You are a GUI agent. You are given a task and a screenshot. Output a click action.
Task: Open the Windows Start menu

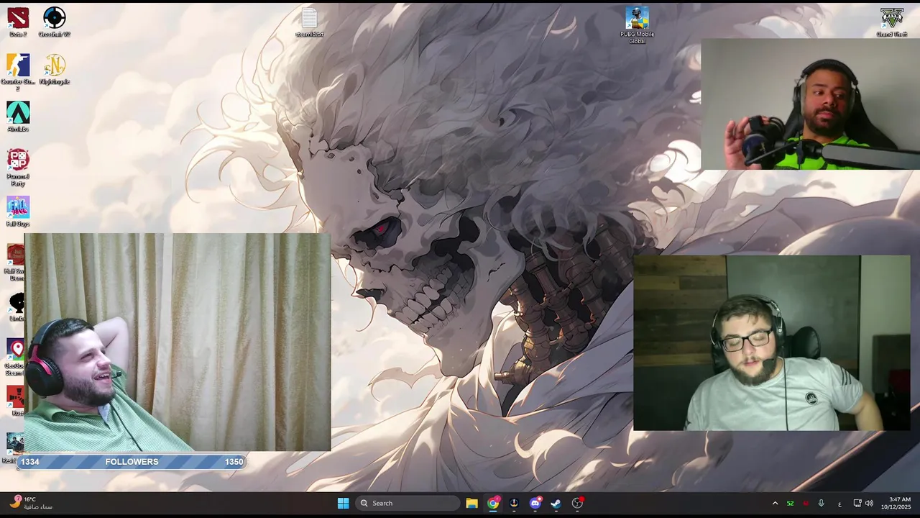coord(343,503)
